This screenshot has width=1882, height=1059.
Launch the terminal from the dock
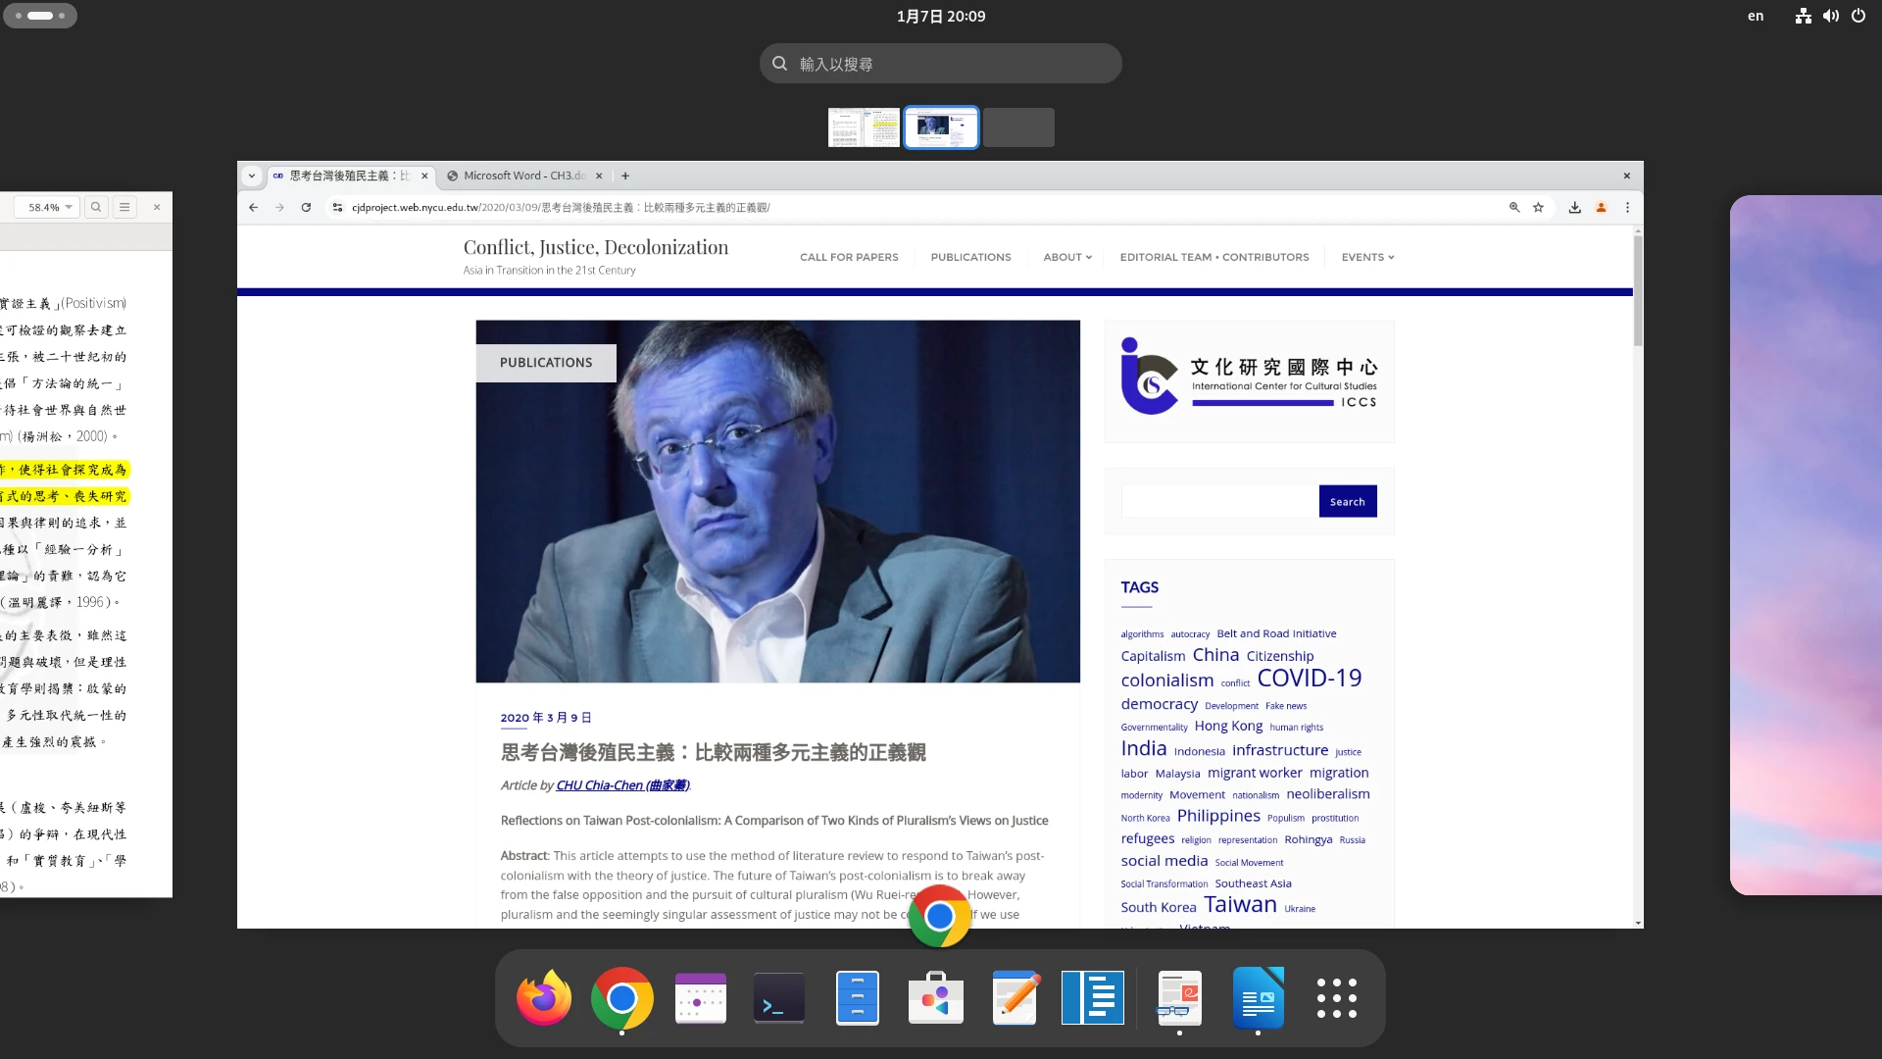coord(778,998)
